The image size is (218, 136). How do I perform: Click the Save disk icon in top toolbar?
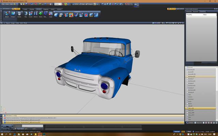click(27, 4)
